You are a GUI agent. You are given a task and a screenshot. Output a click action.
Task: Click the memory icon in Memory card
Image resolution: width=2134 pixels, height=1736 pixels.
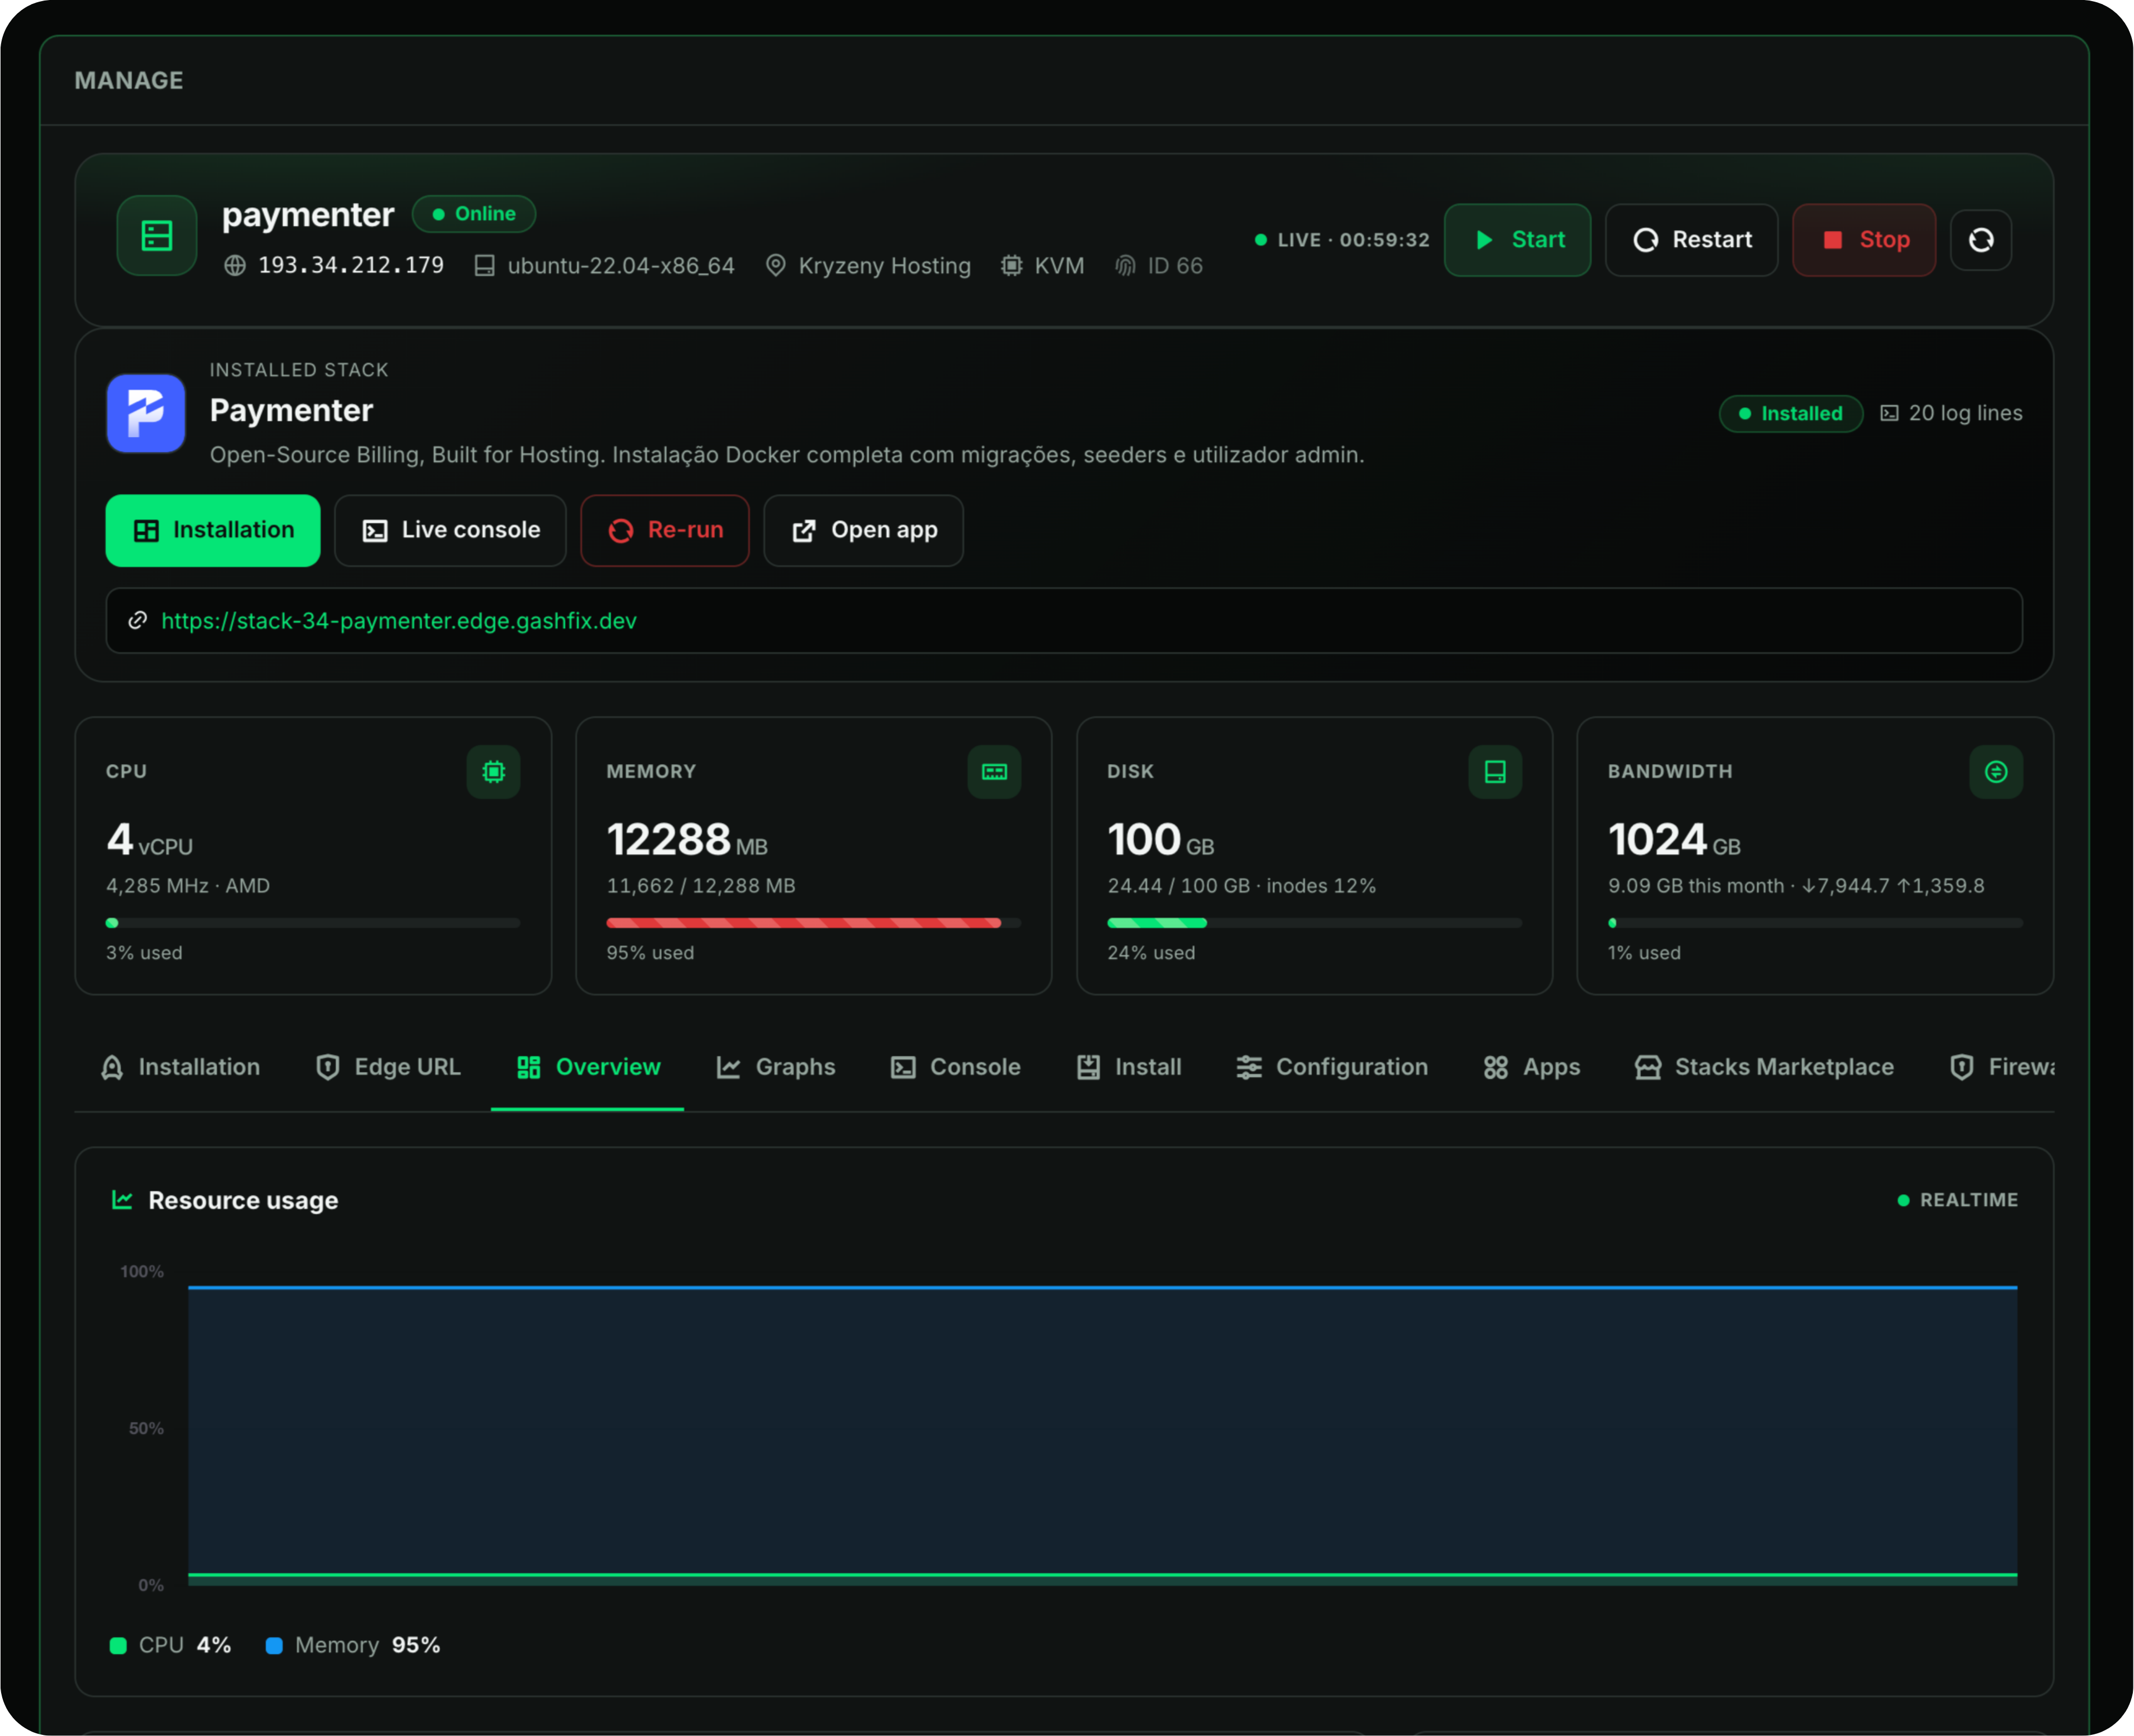(994, 772)
